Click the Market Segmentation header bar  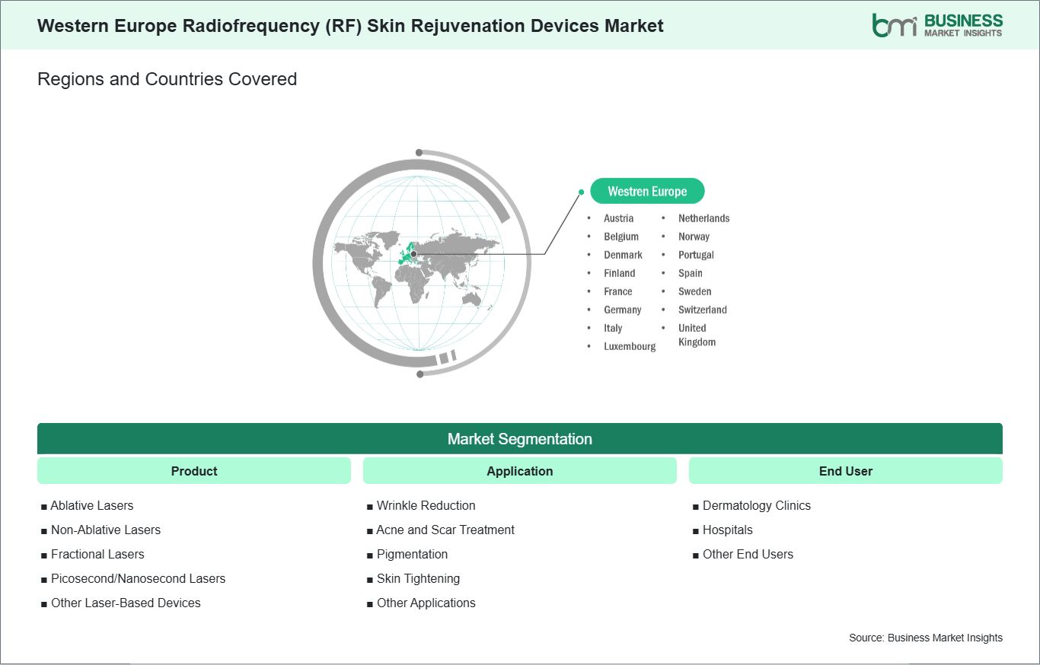pos(520,439)
